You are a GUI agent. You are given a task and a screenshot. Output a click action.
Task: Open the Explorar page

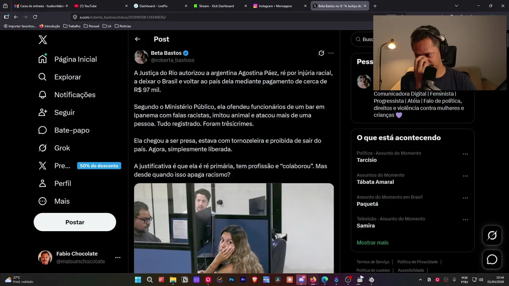point(60,77)
